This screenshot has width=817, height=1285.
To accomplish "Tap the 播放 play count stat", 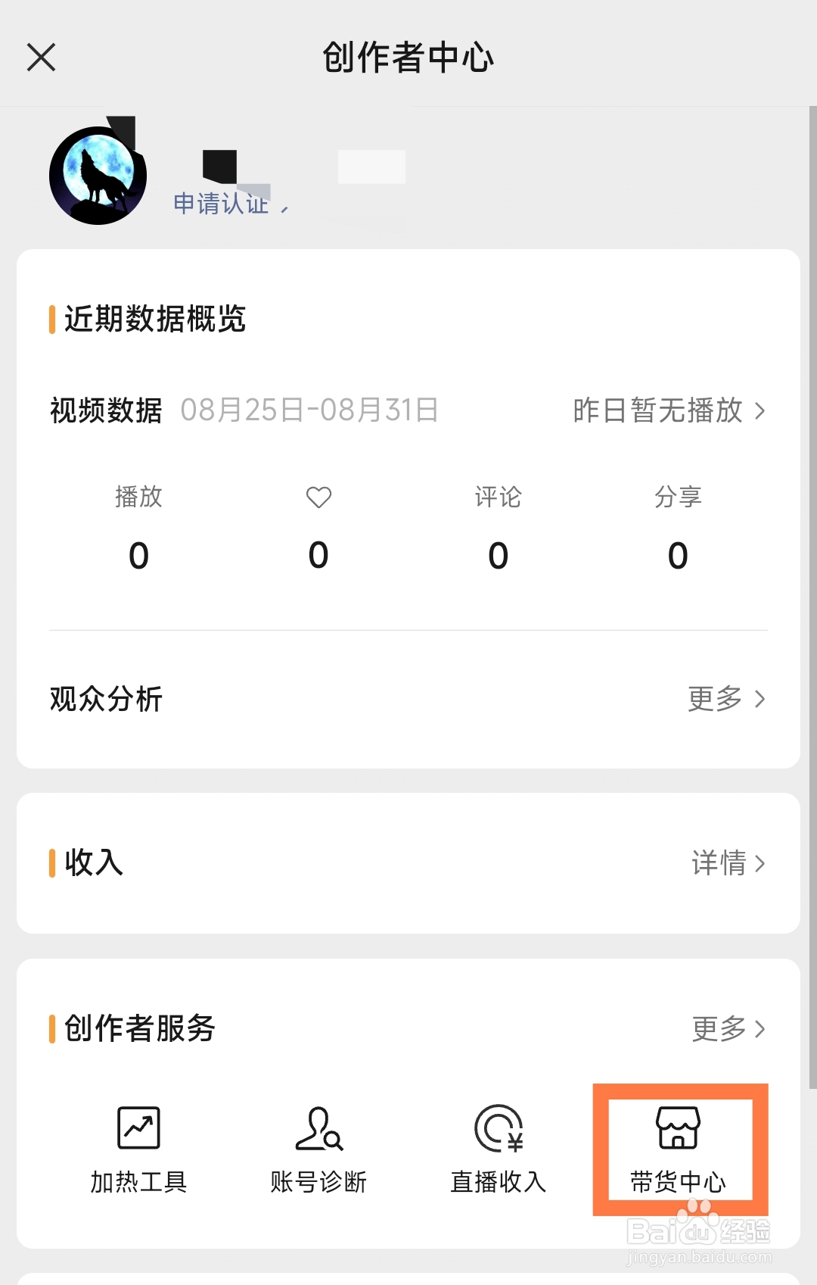I will (138, 555).
